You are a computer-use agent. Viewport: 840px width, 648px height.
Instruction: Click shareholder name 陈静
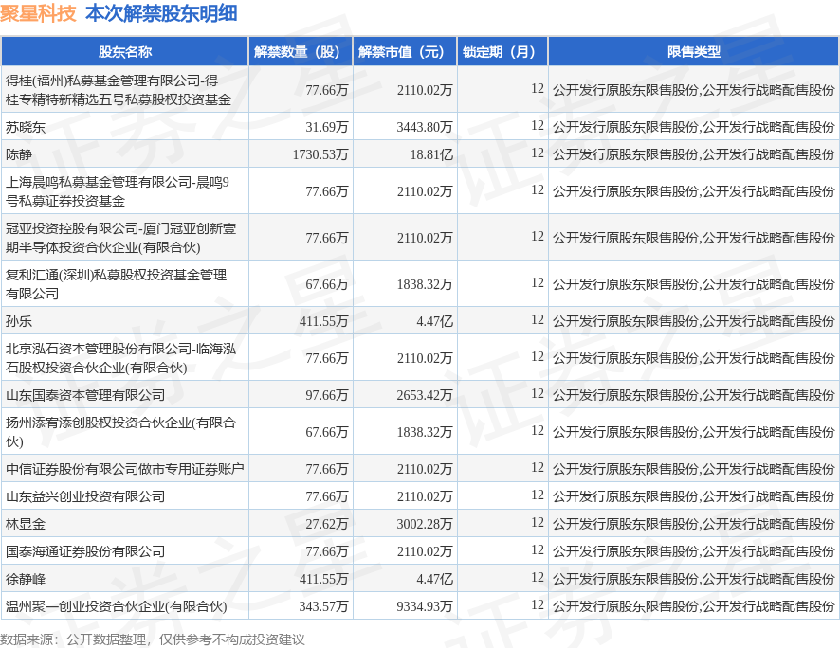[19, 154]
